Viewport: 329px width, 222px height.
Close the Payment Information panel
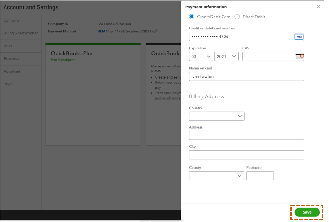coord(318,7)
